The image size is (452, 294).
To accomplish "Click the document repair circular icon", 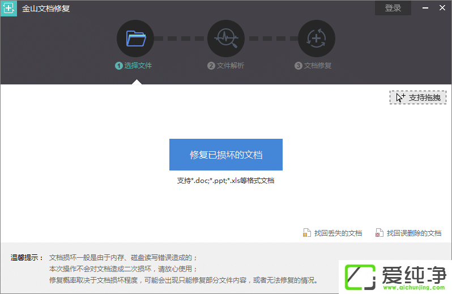I will point(316,39).
